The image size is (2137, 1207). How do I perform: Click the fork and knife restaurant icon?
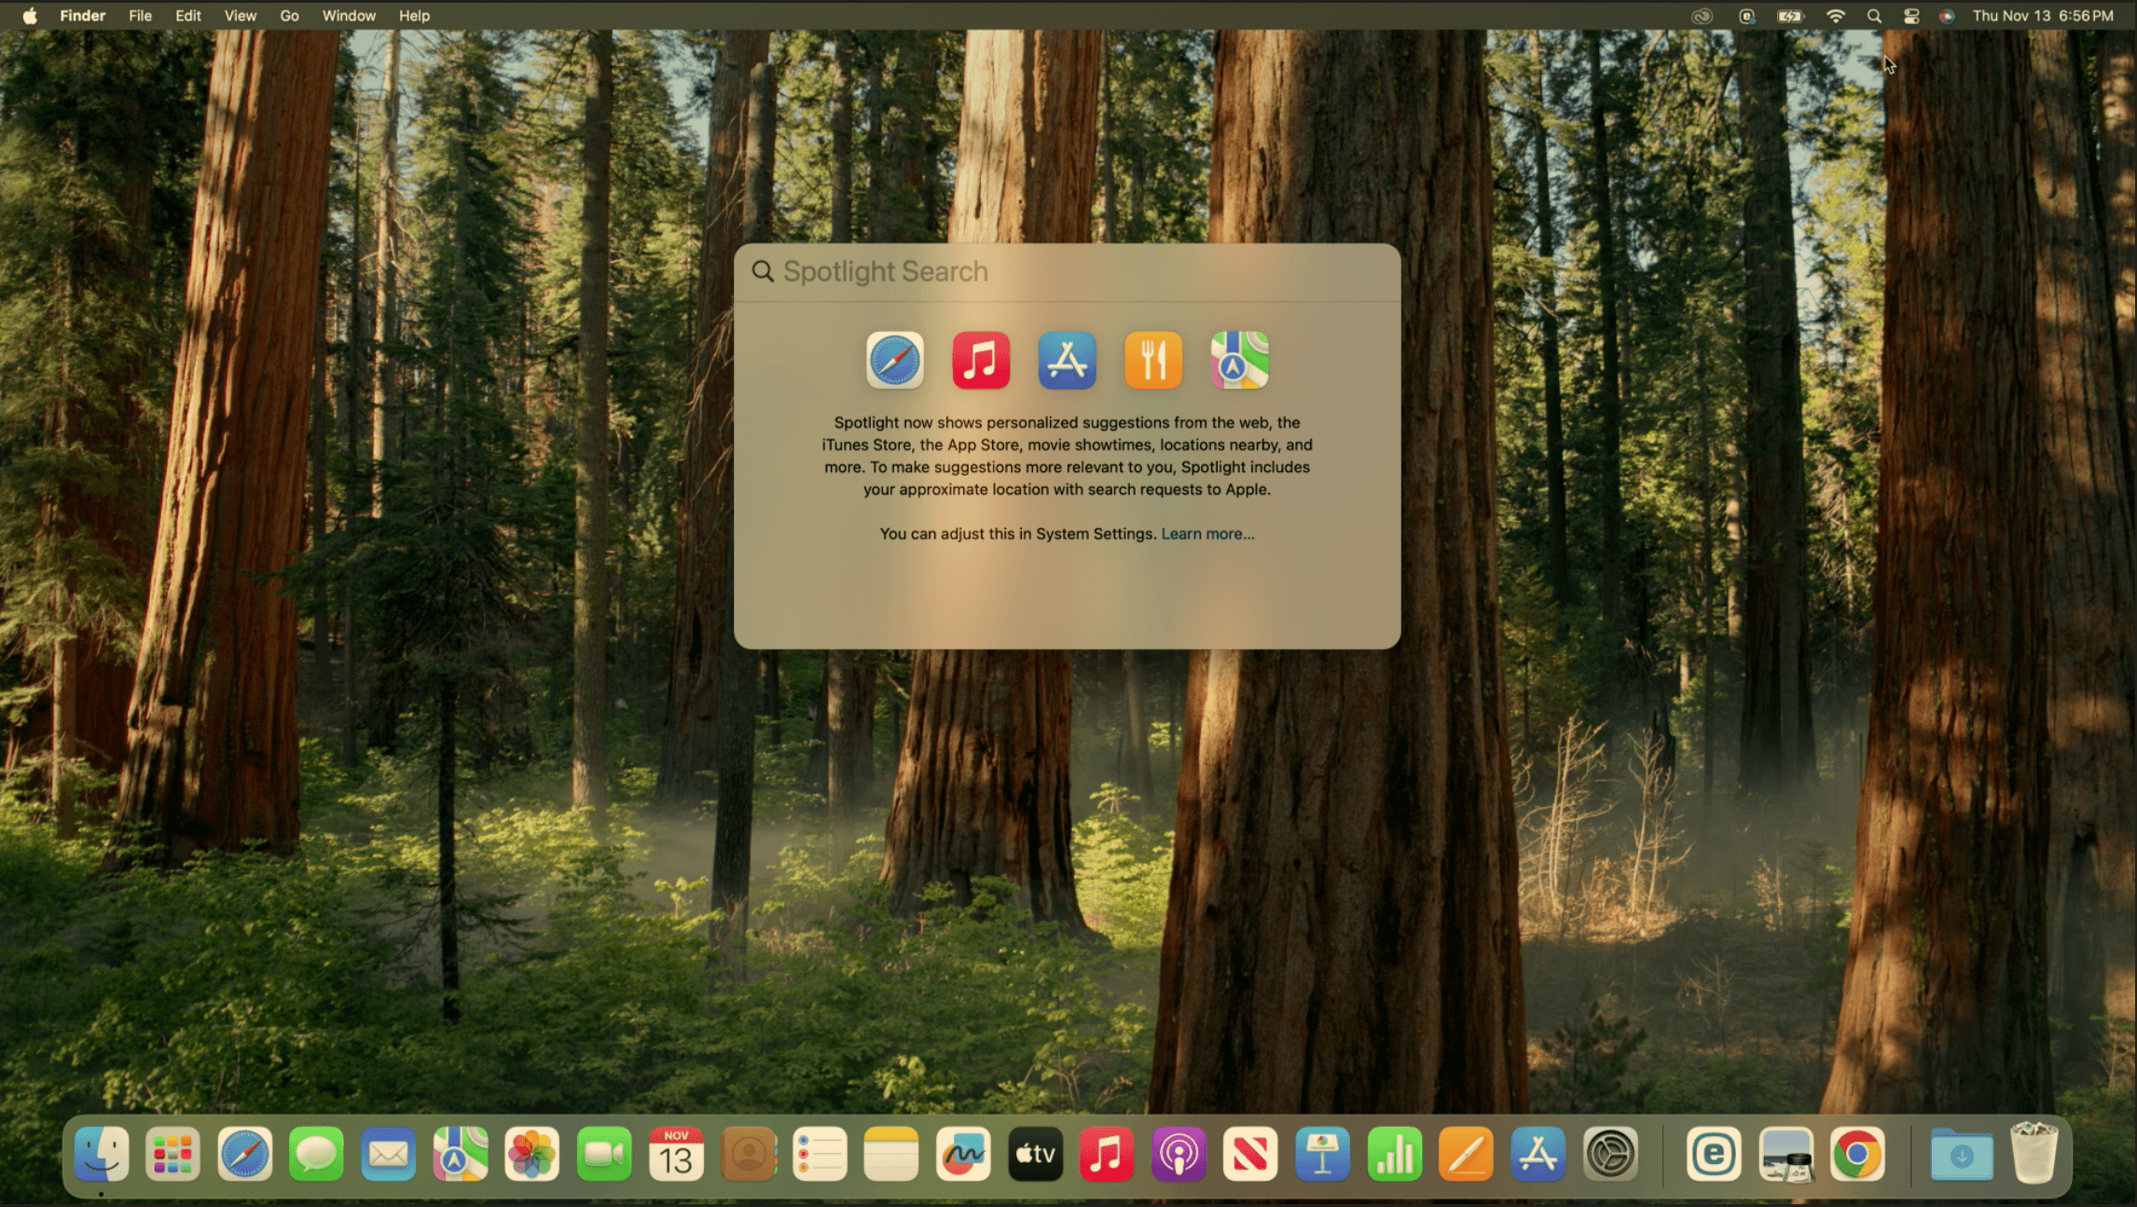1153,360
